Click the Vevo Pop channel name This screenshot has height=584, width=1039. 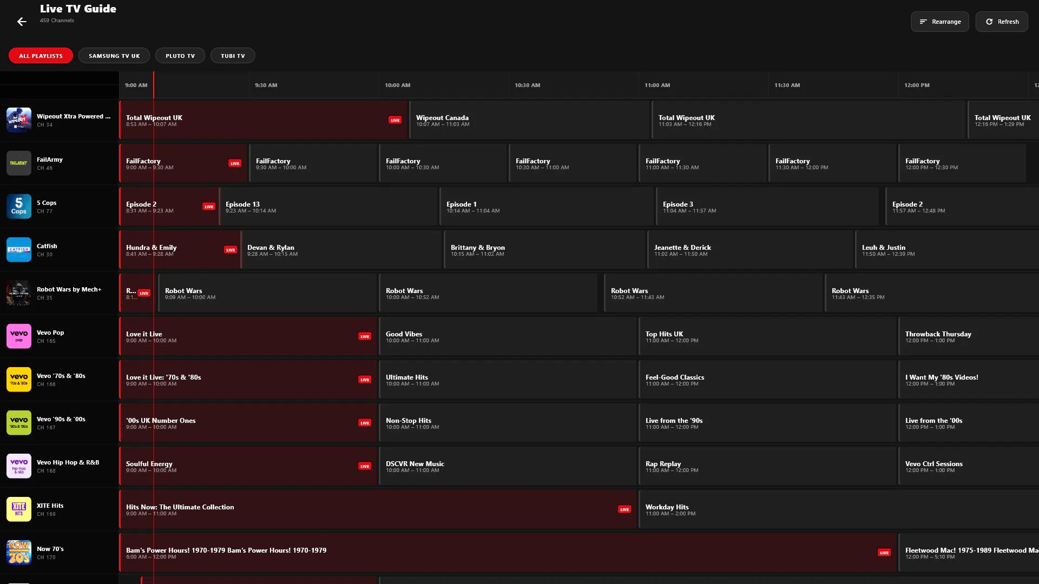[50, 333]
